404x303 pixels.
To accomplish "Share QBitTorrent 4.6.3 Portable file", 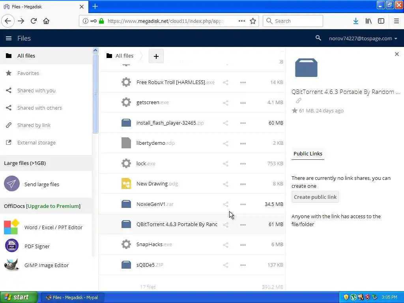I will click(225, 224).
